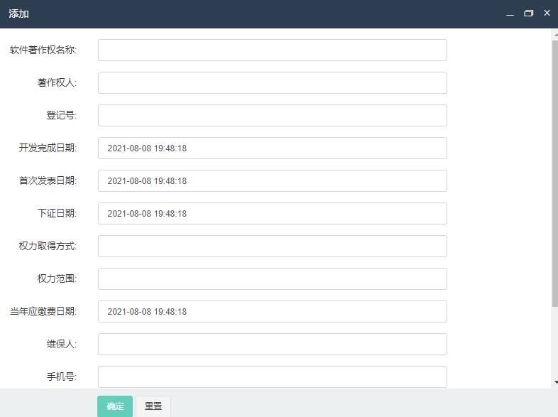Reset the form with 重置 button
558x417 pixels.
point(153,406)
